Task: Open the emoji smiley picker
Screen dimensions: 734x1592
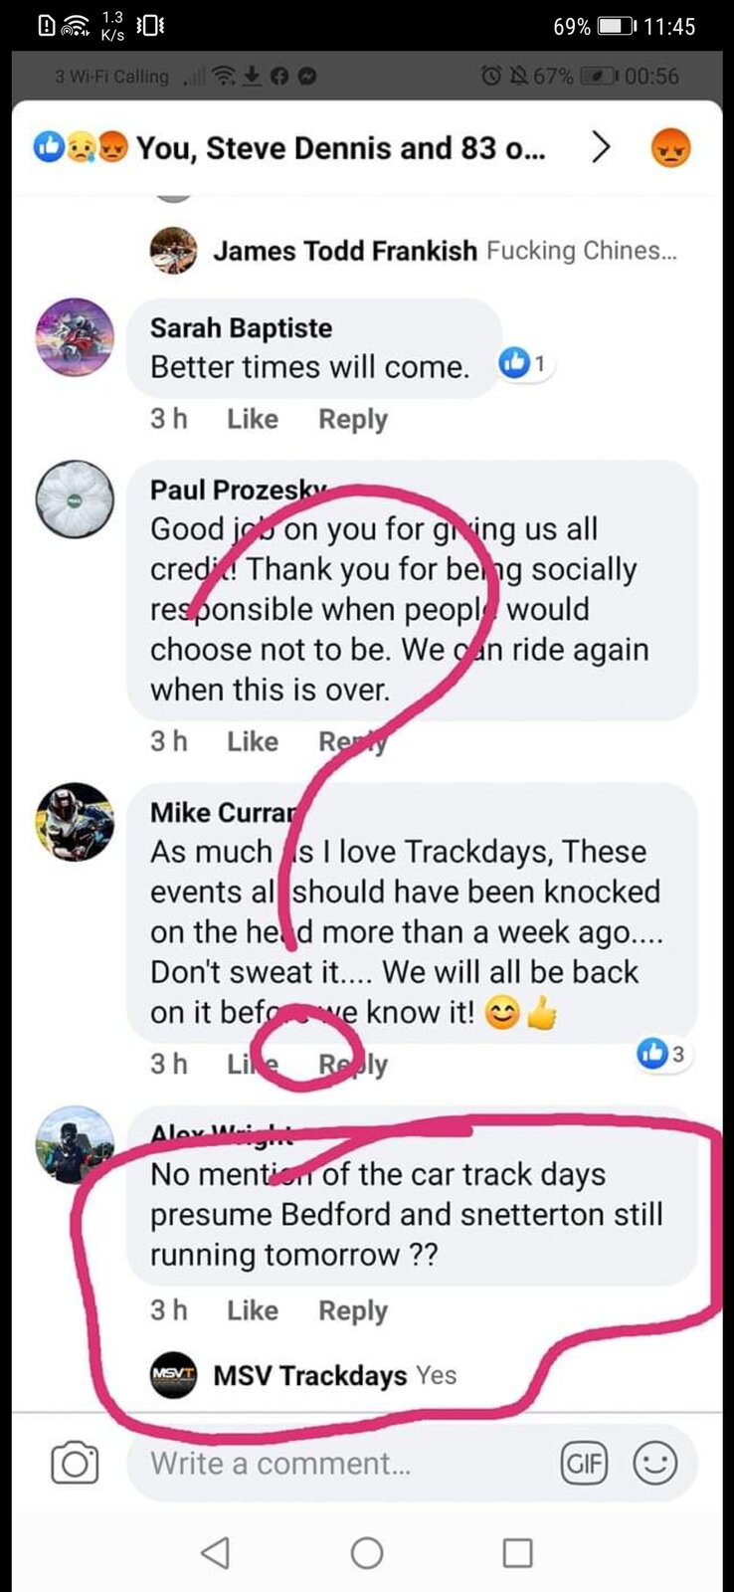Action: coord(655,1463)
